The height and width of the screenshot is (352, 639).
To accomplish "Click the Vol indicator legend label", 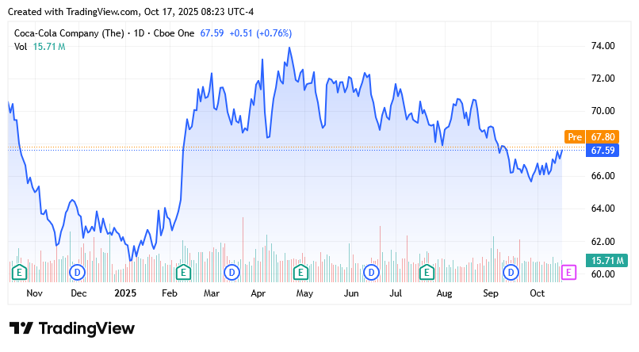I will tap(21, 47).
